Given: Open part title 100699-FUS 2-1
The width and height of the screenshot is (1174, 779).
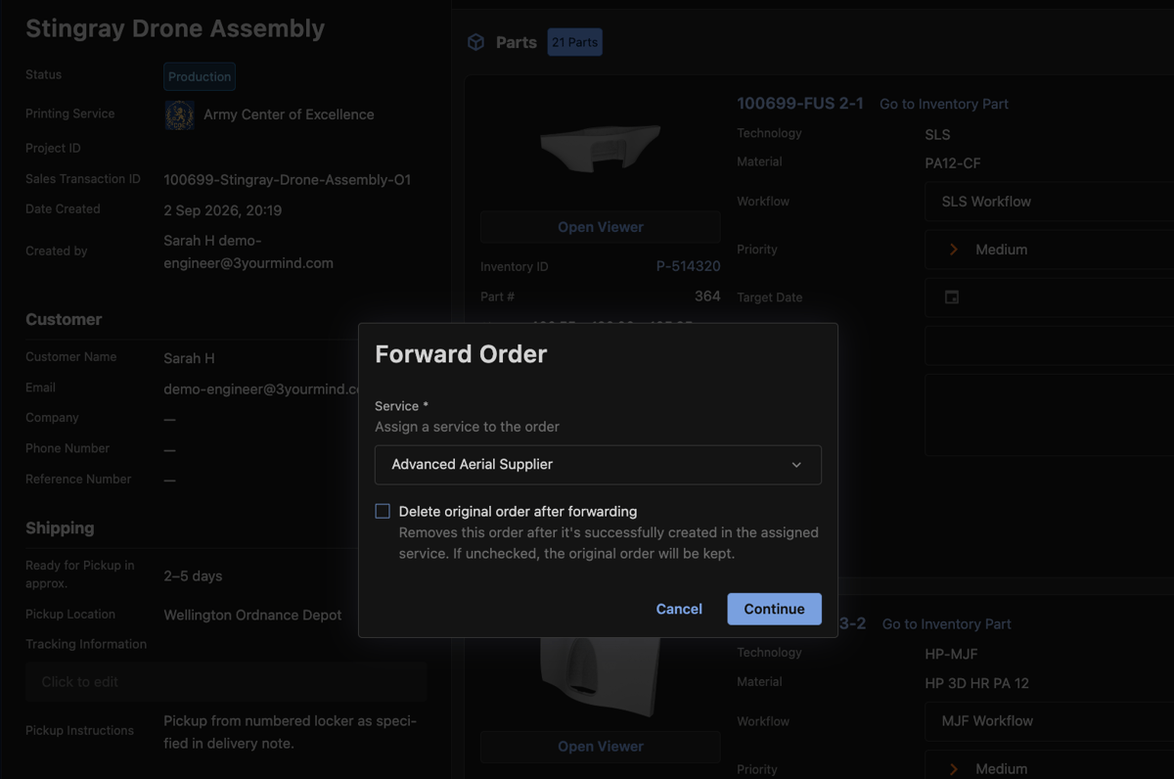Looking at the screenshot, I should [x=800, y=103].
